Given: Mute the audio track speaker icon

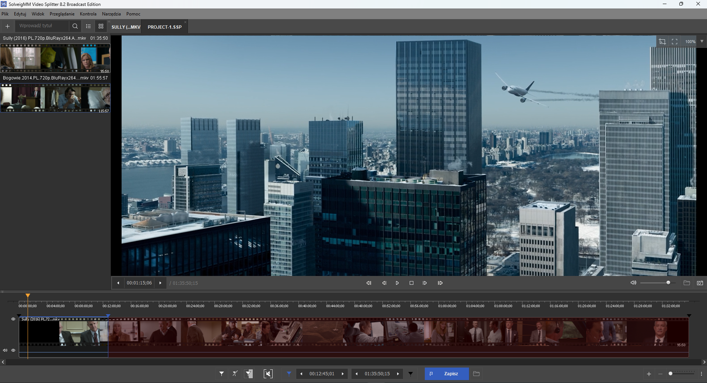Looking at the screenshot, I should 5,350.
